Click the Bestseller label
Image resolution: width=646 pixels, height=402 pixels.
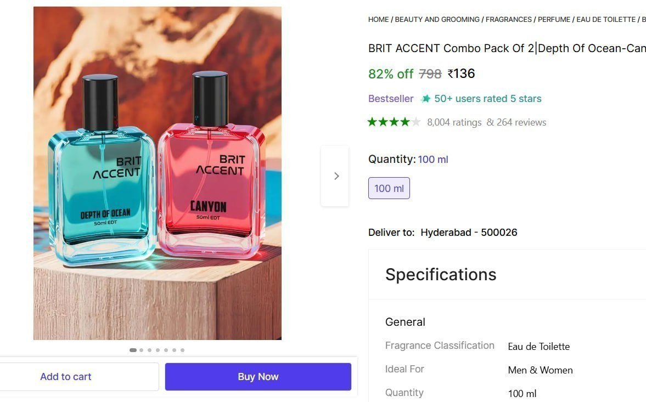click(391, 99)
